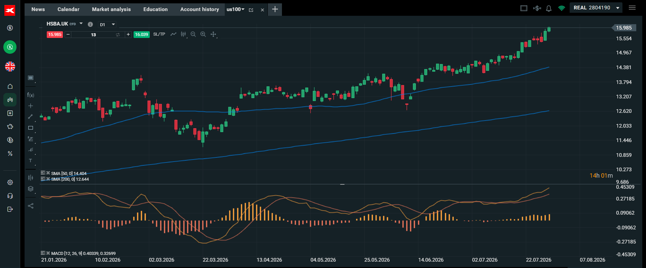This screenshot has width=646, height=268.
Task: Click the red 15.985 sell button
Action: (x=55, y=35)
